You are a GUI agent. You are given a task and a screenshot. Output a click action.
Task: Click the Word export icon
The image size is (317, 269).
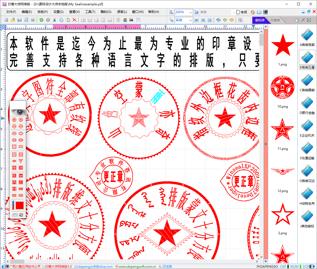pyautogui.click(x=196, y=20)
